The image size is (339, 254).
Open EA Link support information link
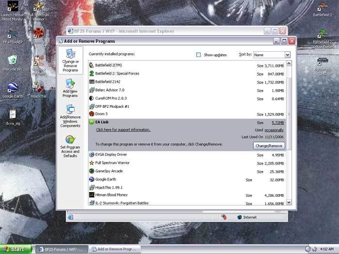pyautogui.click(x=123, y=130)
